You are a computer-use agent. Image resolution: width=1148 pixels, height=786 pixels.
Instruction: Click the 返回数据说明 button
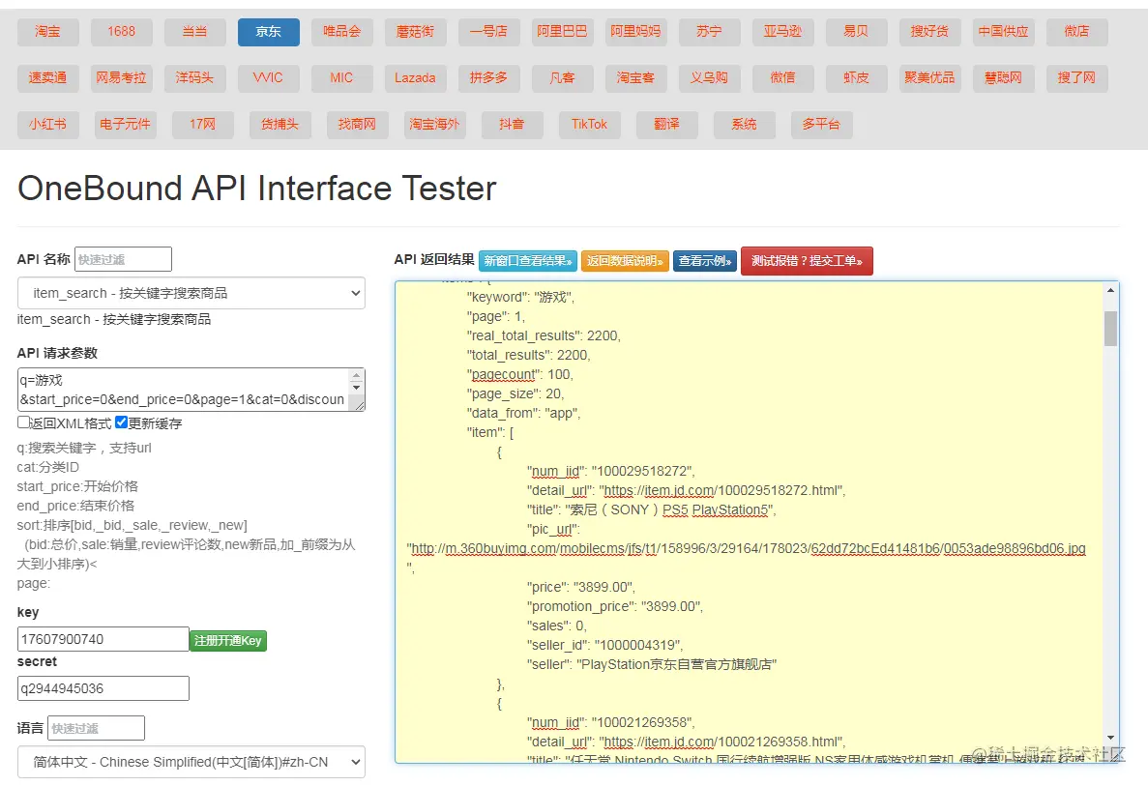tap(625, 261)
